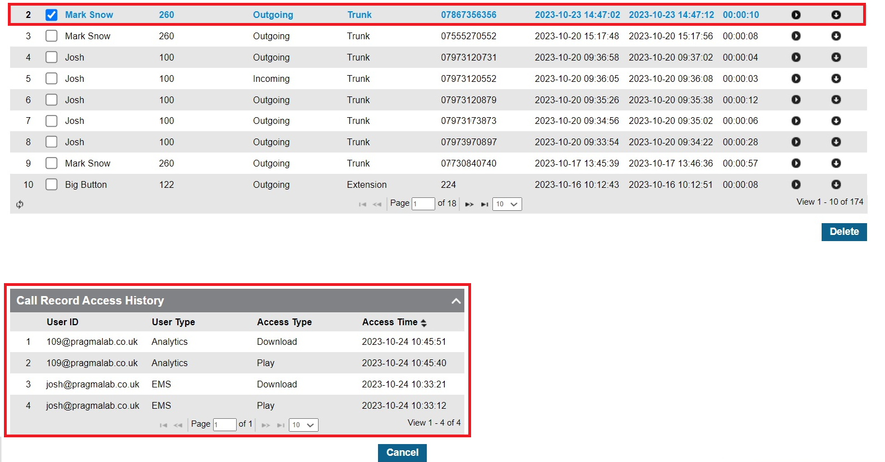885x462 pixels.
Task: Open rows-per-page dropdown in call list pager
Action: [x=507, y=204]
